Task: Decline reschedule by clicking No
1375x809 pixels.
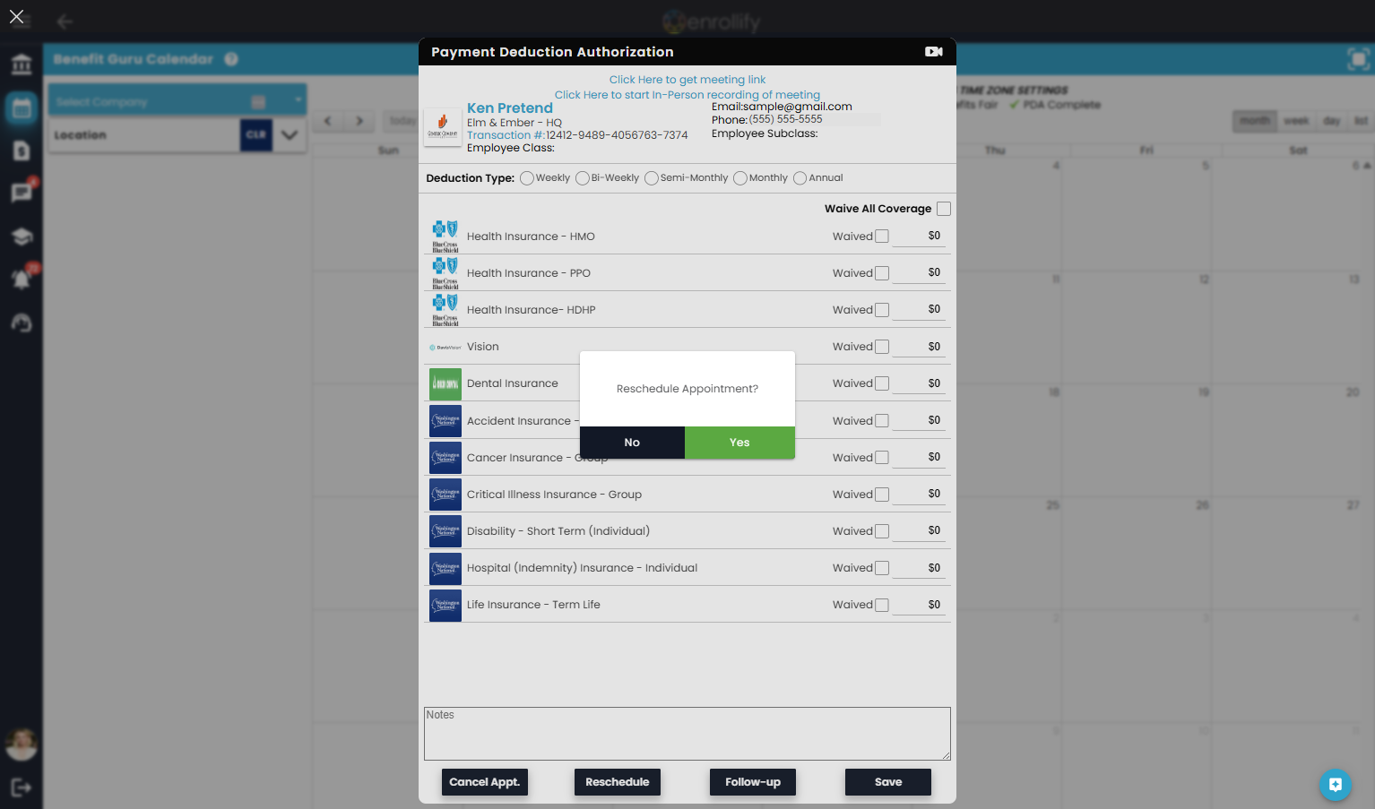Action: click(632, 443)
